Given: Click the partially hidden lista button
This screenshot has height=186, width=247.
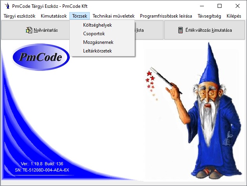Looking at the screenshot, I should click(149, 30).
